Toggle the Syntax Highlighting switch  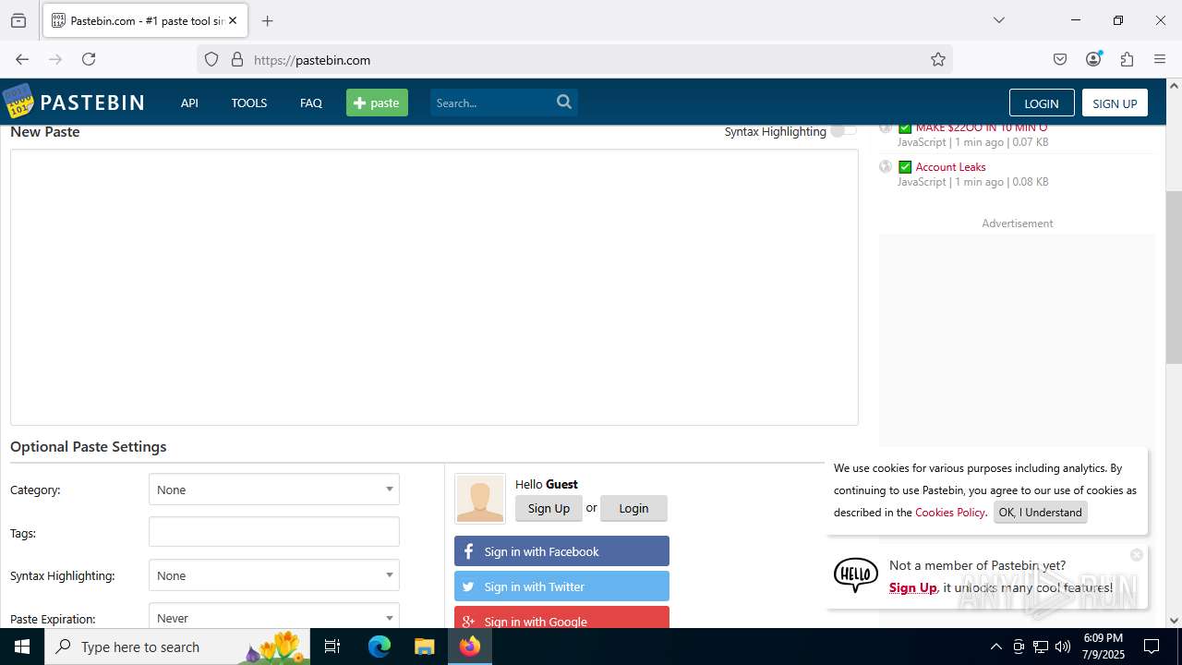(843, 131)
